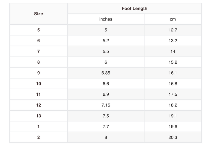This screenshot has width=212, height=157.
Task: Select the cm column subheader
Action: (x=173, y=19)
